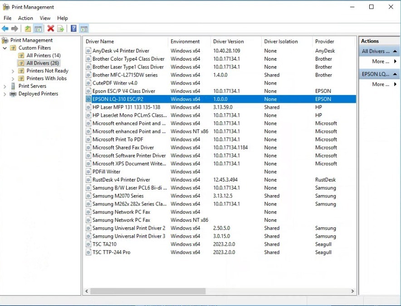This screenshot has width=401, height=306.
Task: Open the View menu
Action: [45, 18]
